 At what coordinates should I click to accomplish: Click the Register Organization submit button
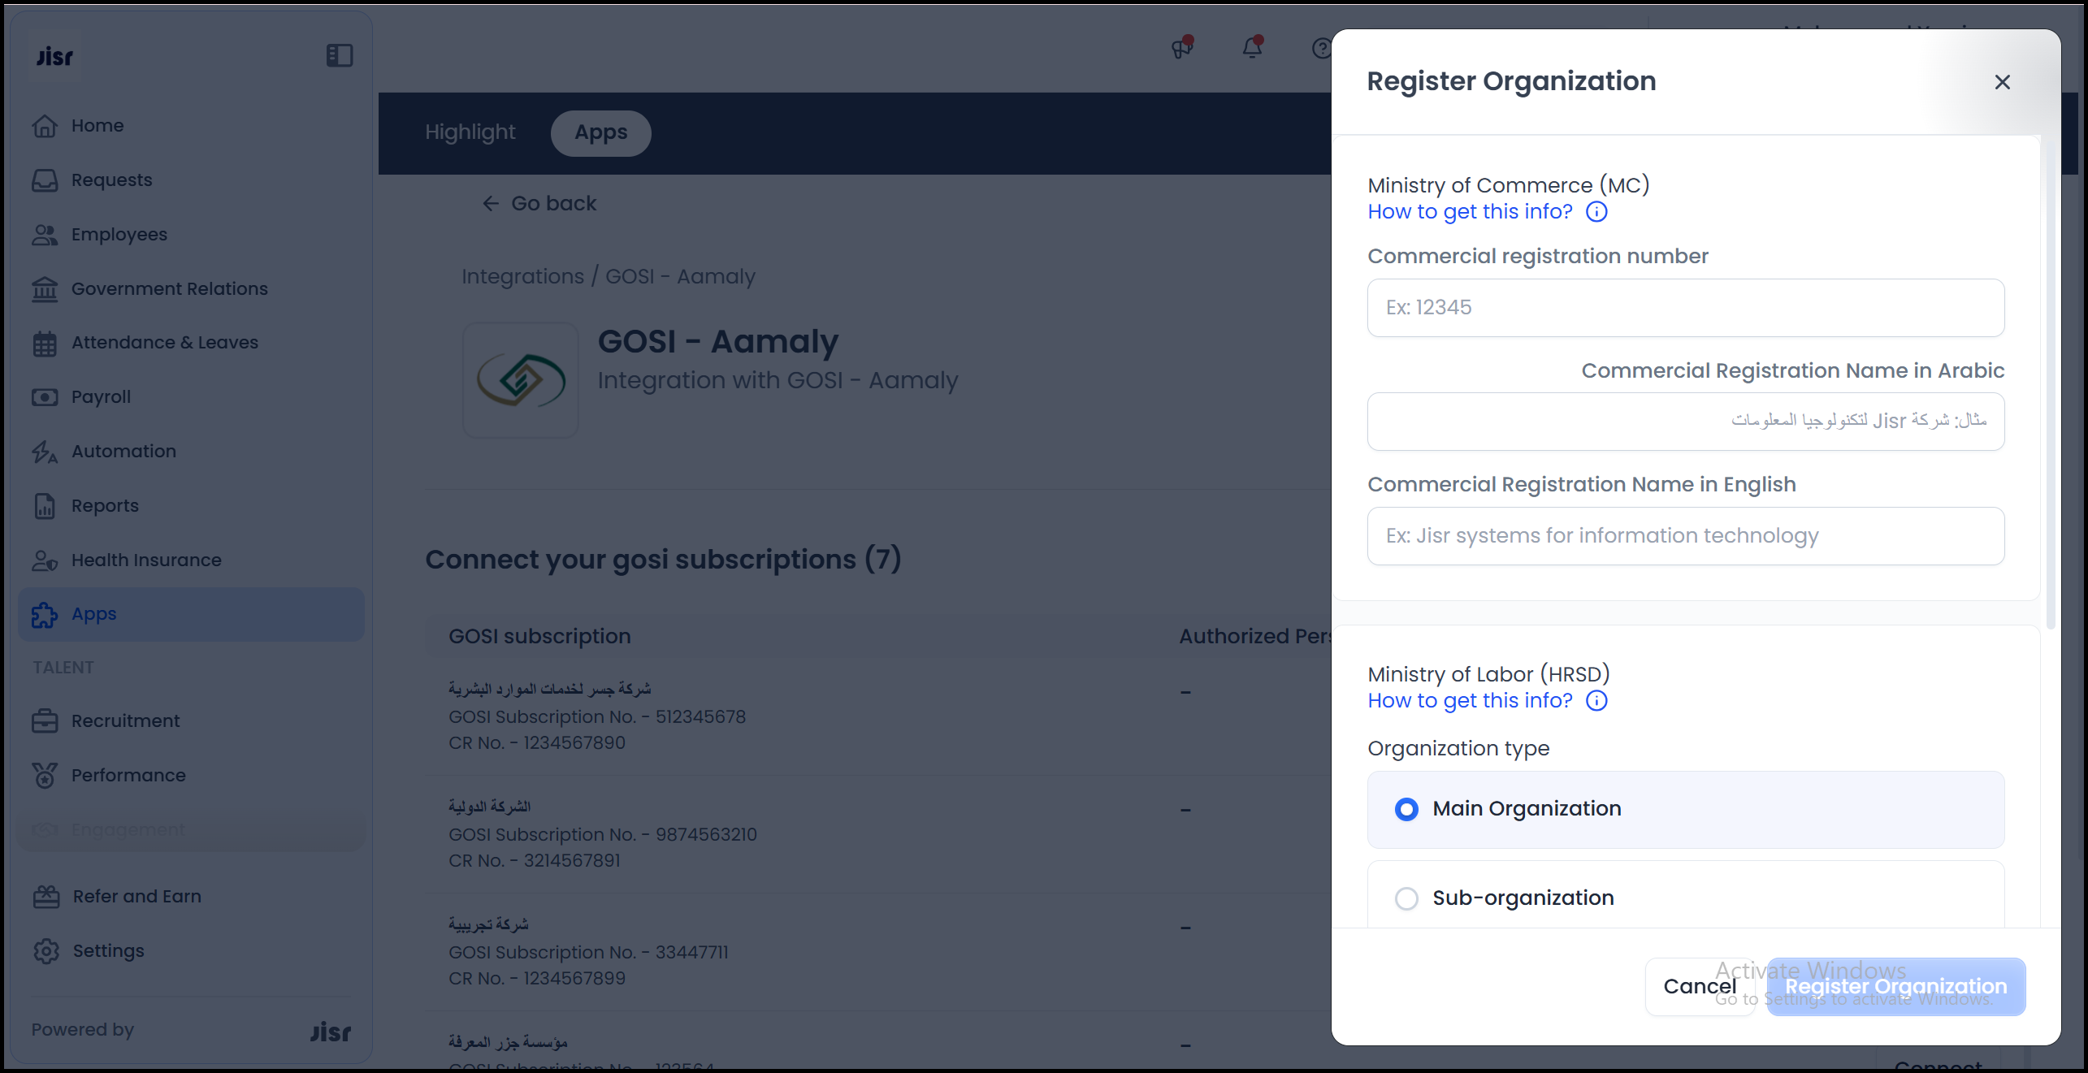coord(1895,986)
